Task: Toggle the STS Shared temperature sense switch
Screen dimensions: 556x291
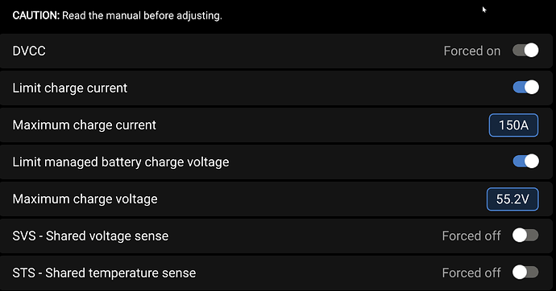Action: pos(525,273)
